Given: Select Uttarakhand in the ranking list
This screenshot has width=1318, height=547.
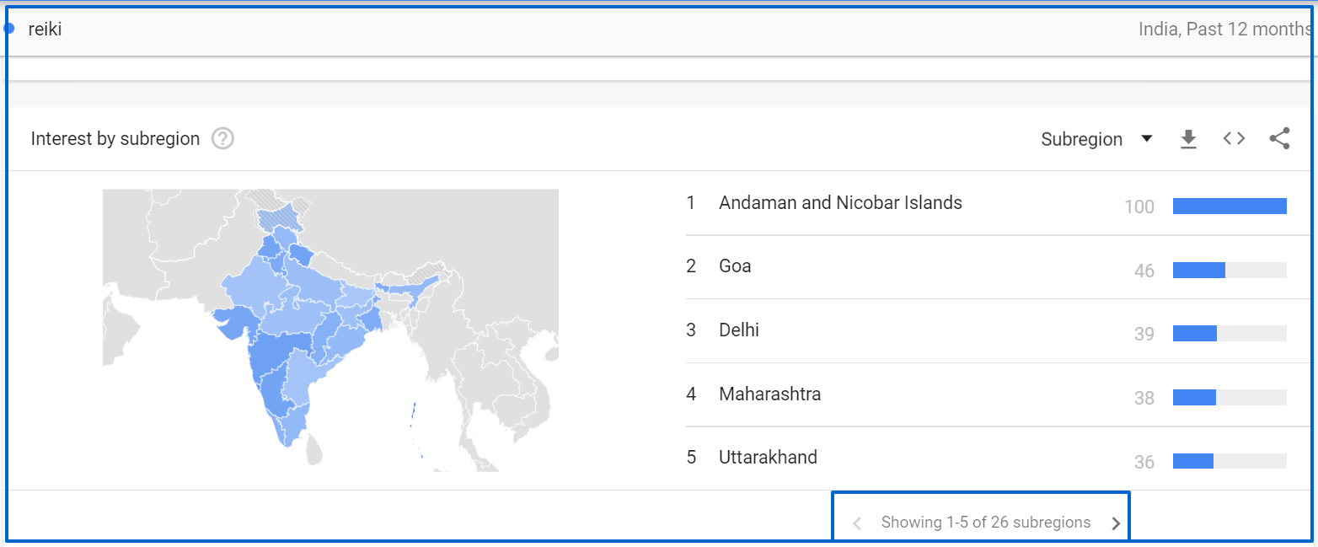Looking at the screenshot, I should point(987,459).
